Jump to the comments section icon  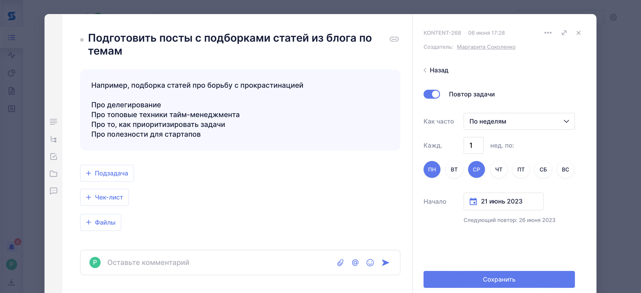[x=54, y=191]
